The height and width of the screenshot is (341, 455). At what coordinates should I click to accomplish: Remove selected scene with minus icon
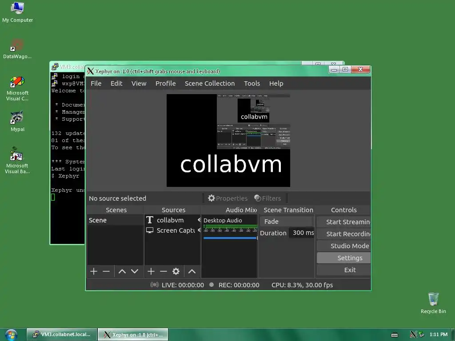tap(106, 271)
